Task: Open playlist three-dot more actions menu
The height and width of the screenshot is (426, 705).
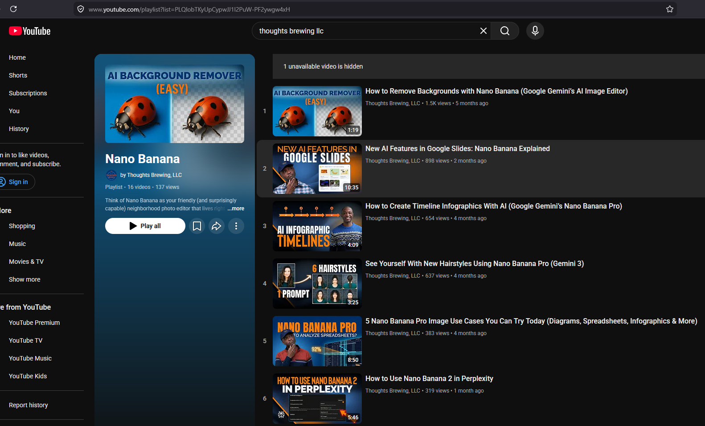Action: pyautogui.click(x=236, y=226)
